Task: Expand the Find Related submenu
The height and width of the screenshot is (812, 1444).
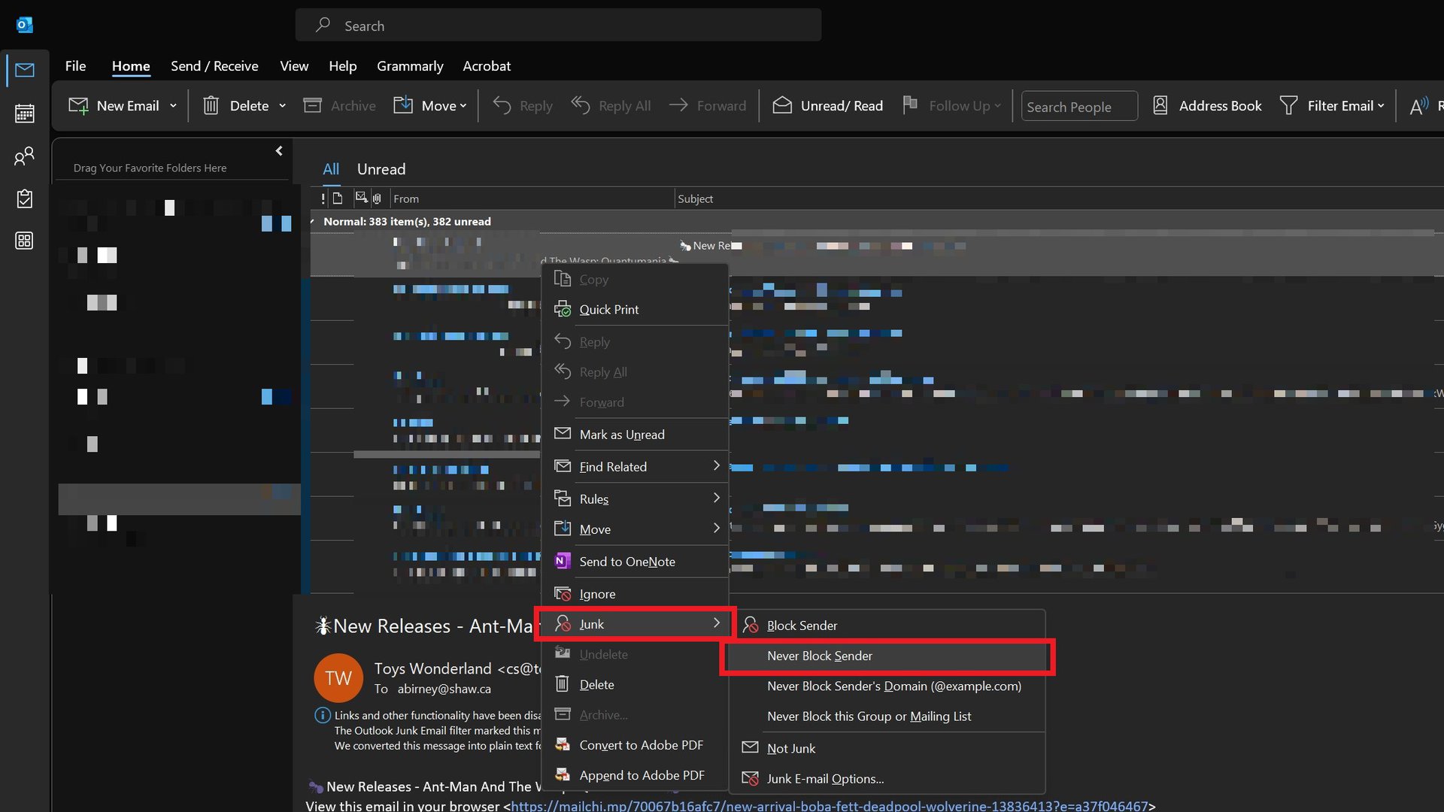Action: click(x=635, y=467)
